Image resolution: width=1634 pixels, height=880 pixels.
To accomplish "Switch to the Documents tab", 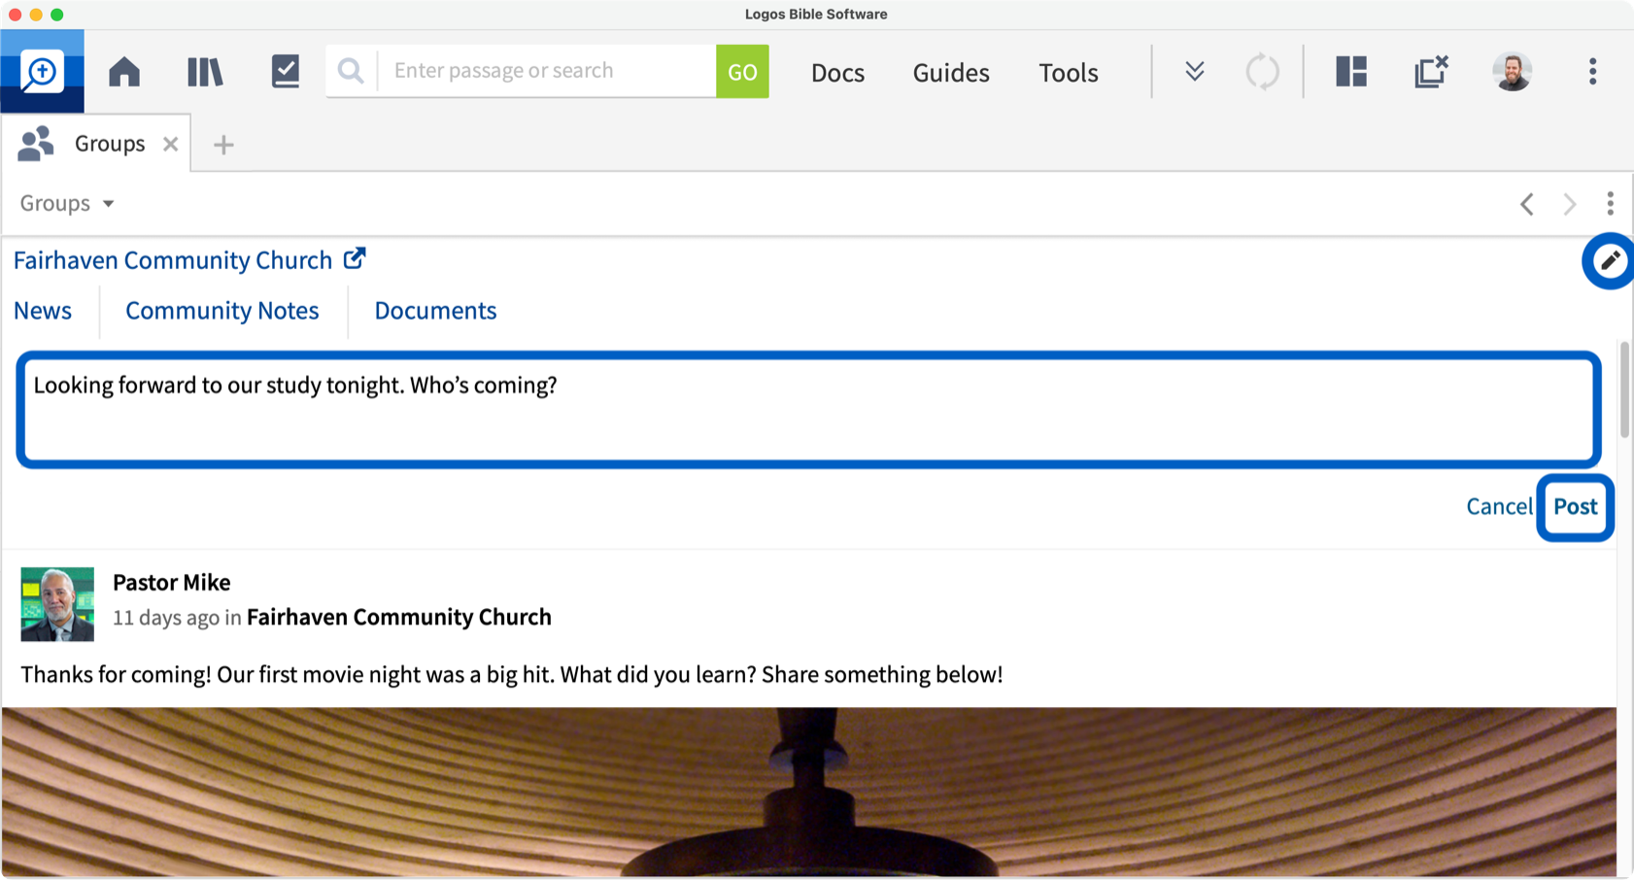I will (435, 311).
